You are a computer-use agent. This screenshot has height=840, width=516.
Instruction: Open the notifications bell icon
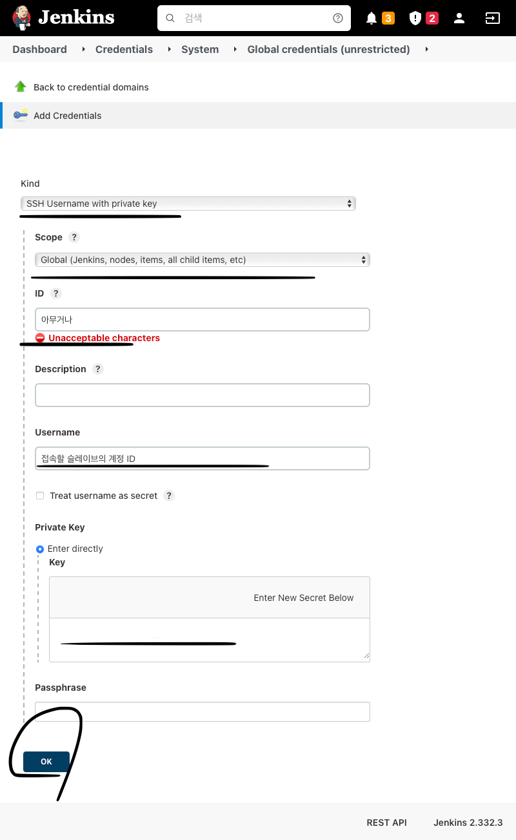tap(372, 18)
